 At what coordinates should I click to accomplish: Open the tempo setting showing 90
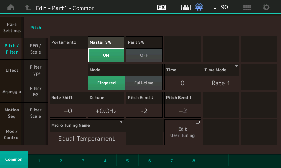221,7
